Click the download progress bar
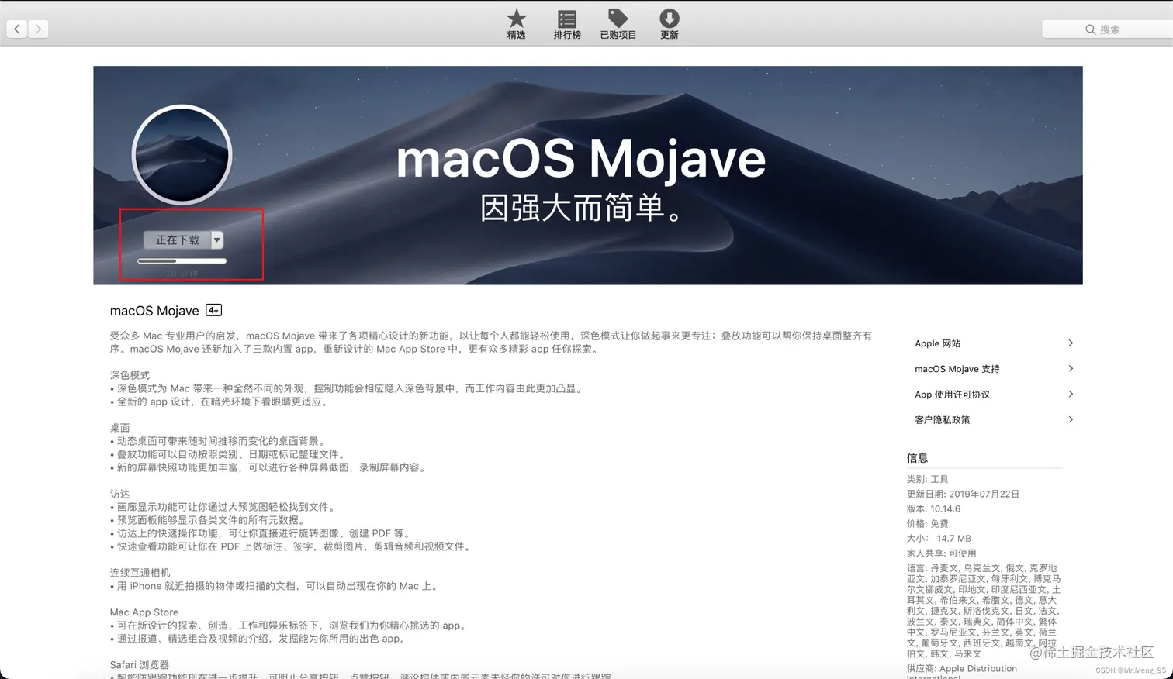Viewport: 1173px width, 679px height. coord(182,261)
